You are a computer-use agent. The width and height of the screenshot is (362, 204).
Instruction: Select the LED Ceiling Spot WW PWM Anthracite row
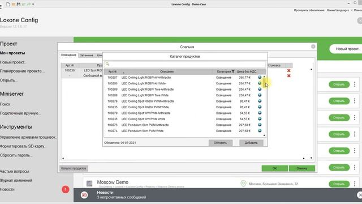click(183, 113)
